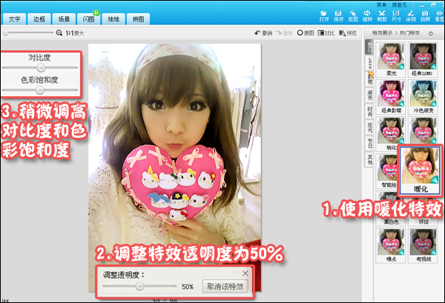Select the 抠图 cutout tool
Screen dimensions: 445x303
click(352, 15)
